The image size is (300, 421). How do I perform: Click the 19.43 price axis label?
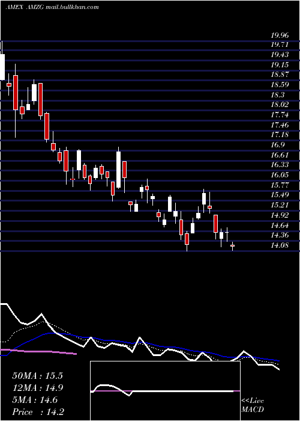pos(280,55)
